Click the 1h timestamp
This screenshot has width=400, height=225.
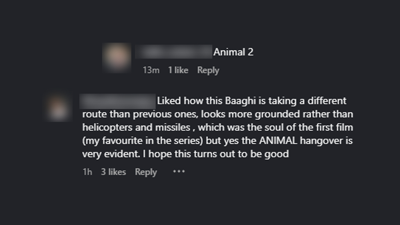[87, 172]
